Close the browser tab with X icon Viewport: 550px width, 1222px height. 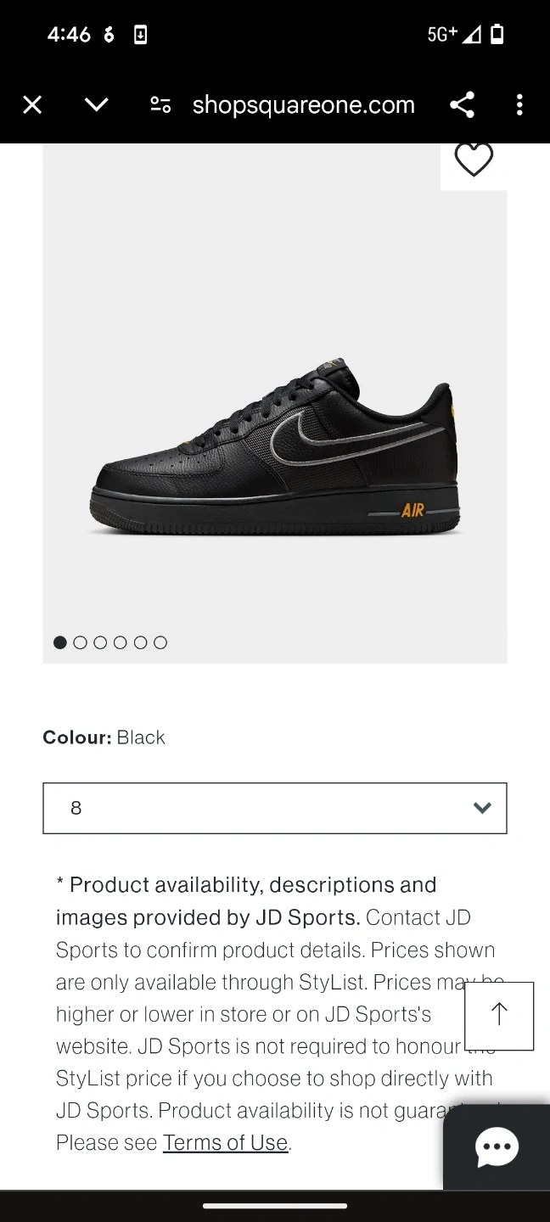click(32, 105)
